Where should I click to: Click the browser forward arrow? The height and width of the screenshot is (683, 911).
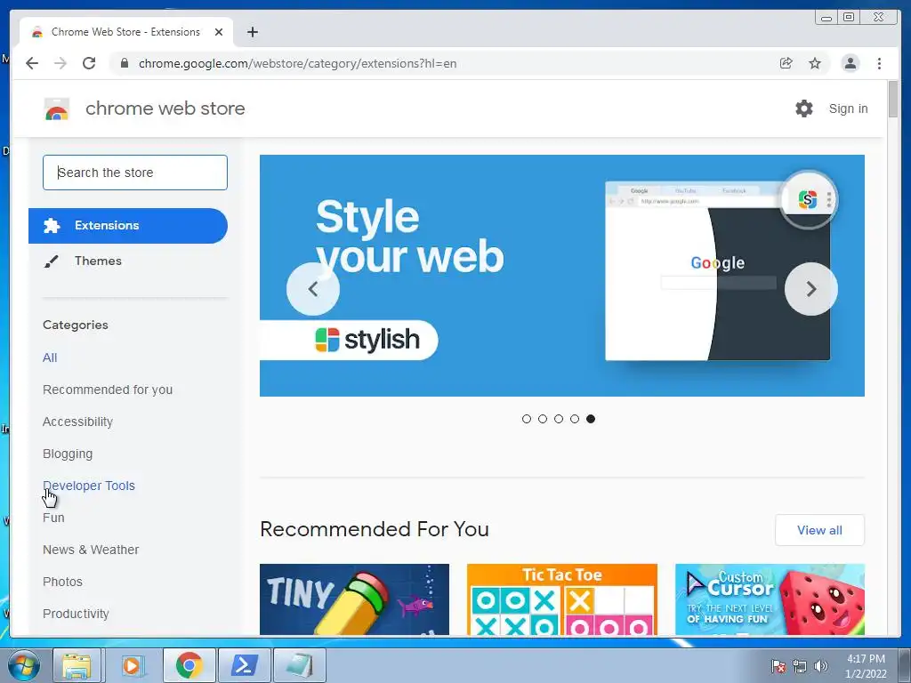(x=60, y=63)
